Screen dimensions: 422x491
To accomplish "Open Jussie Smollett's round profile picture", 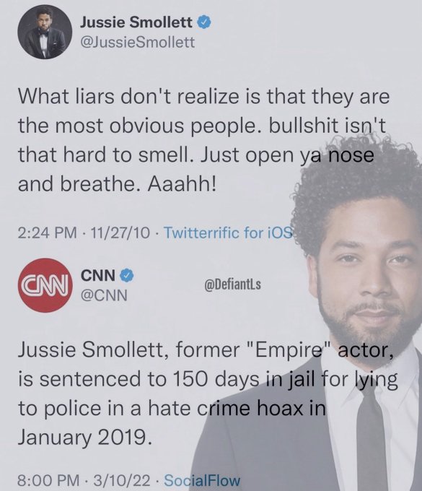I will tap(45, 32).
